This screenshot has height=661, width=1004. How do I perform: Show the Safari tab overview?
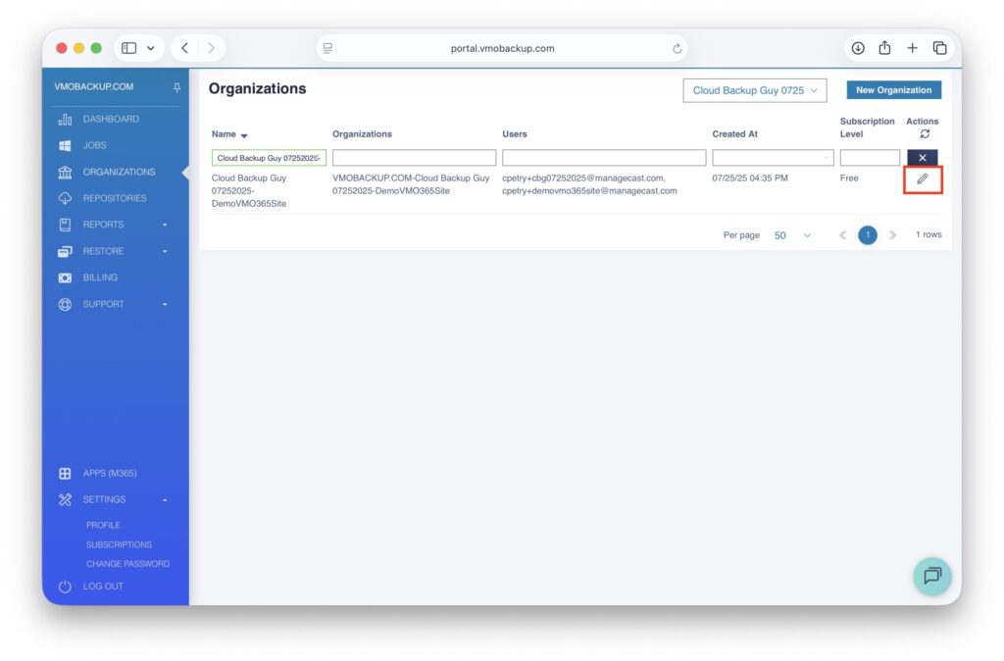[939, 48]
